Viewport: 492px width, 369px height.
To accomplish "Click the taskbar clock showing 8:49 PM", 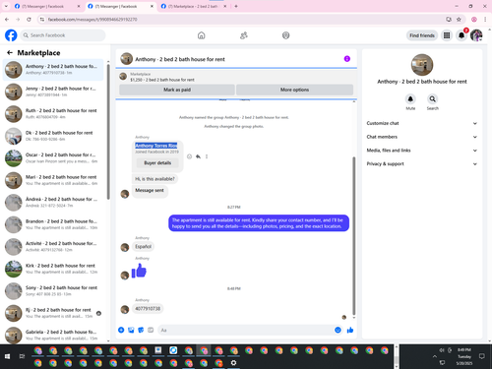I will pyautogui.click(x=464, y=356).
